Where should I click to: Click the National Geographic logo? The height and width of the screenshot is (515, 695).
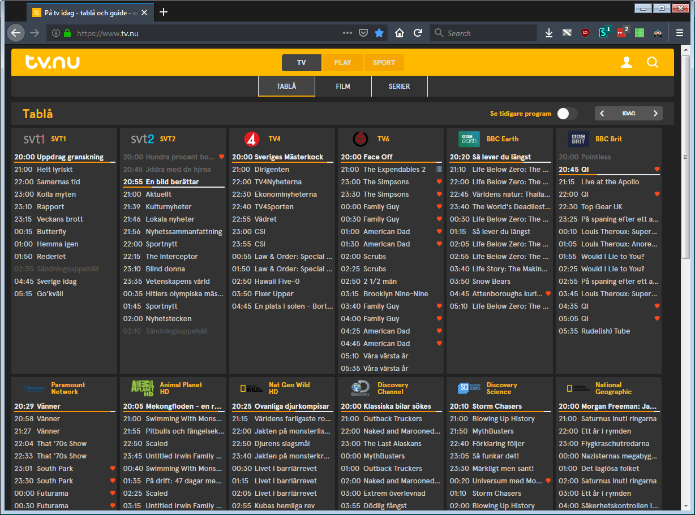coord(578,388)
